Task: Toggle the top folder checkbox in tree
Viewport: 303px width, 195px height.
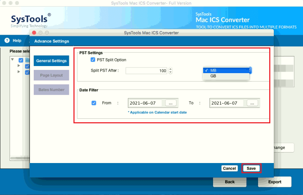Action: [21, 60]
